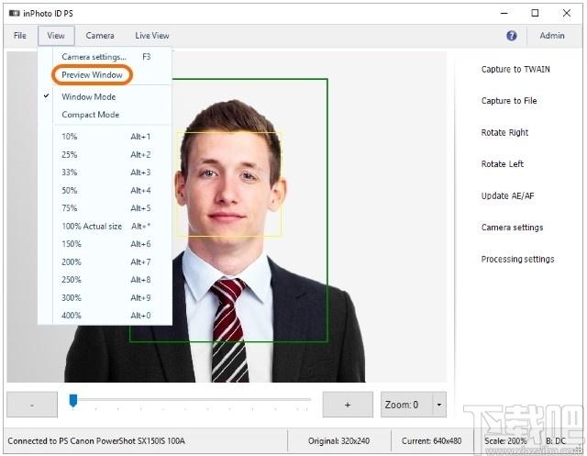Click Capture to File

[509, 101]
